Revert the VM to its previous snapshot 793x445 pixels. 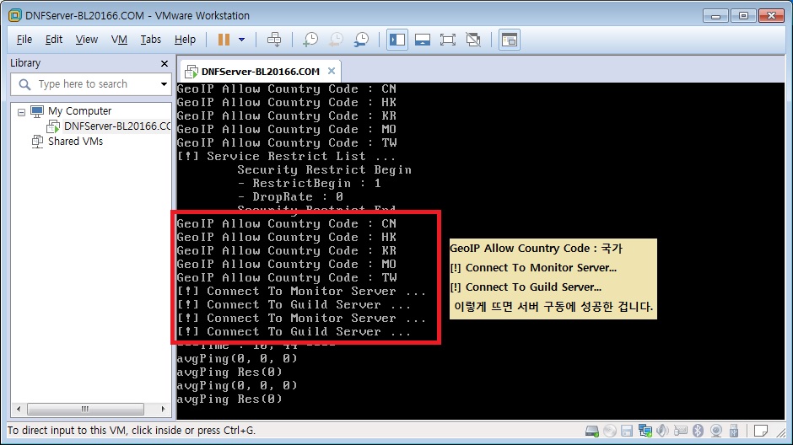(336, 40)
